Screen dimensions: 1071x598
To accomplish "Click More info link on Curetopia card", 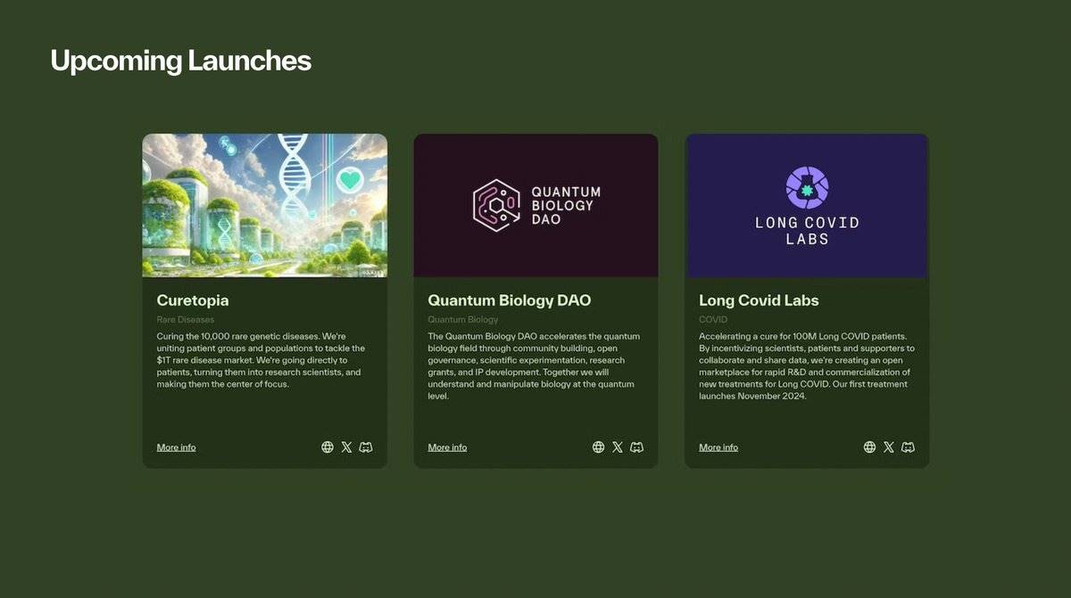I will click(x=176, y=447).
